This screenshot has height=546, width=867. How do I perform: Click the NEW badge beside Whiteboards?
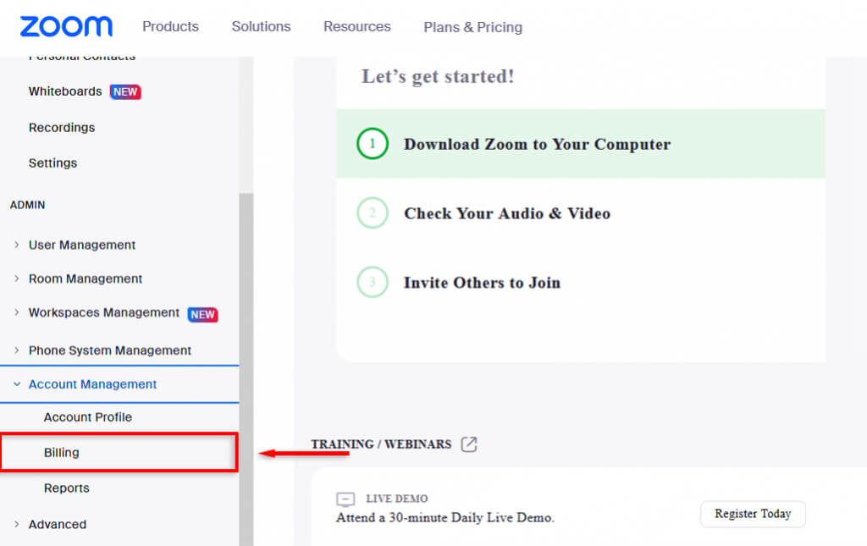pyautogui.click(x=125, y=91)
